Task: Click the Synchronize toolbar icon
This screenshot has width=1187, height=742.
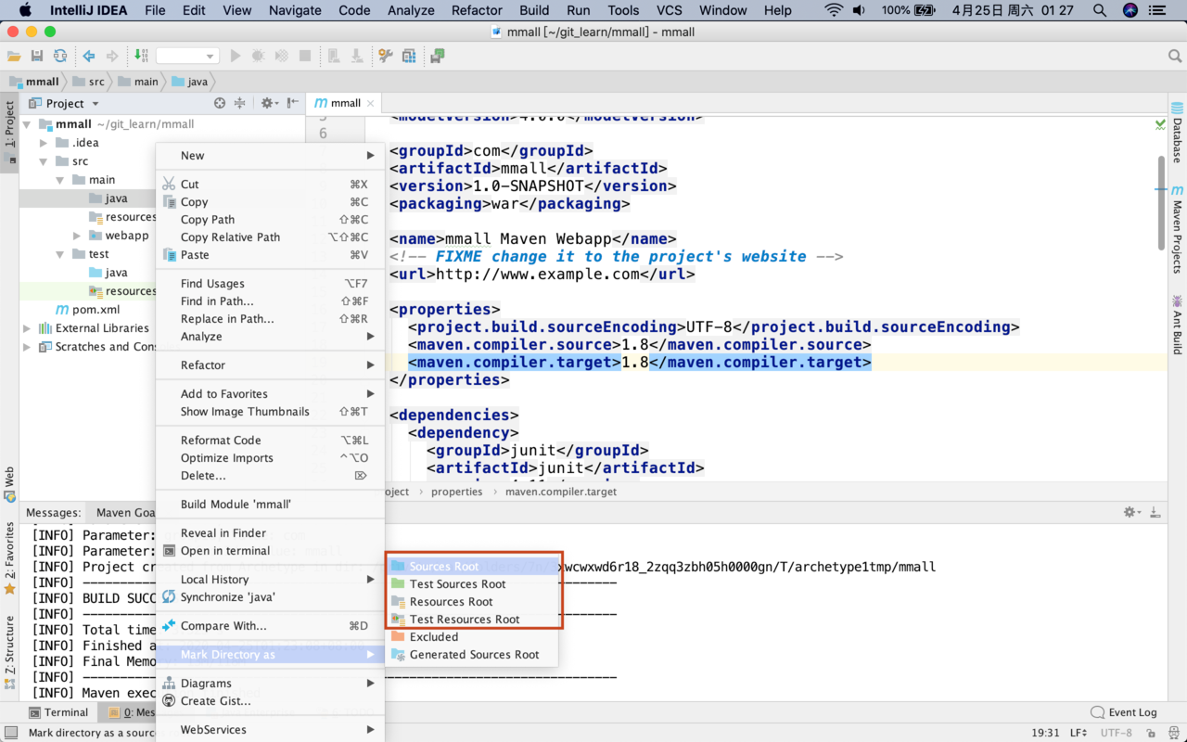Action: [x=60, y=57]
